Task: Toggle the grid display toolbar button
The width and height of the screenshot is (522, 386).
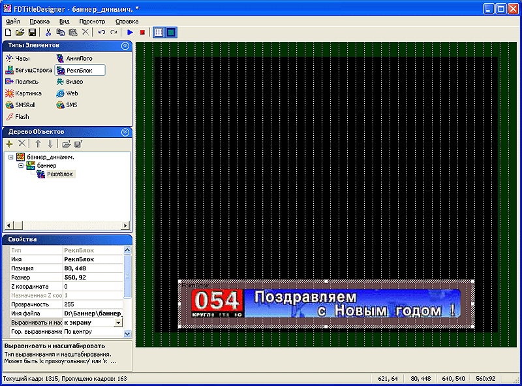Action: (x=159, y=33)
